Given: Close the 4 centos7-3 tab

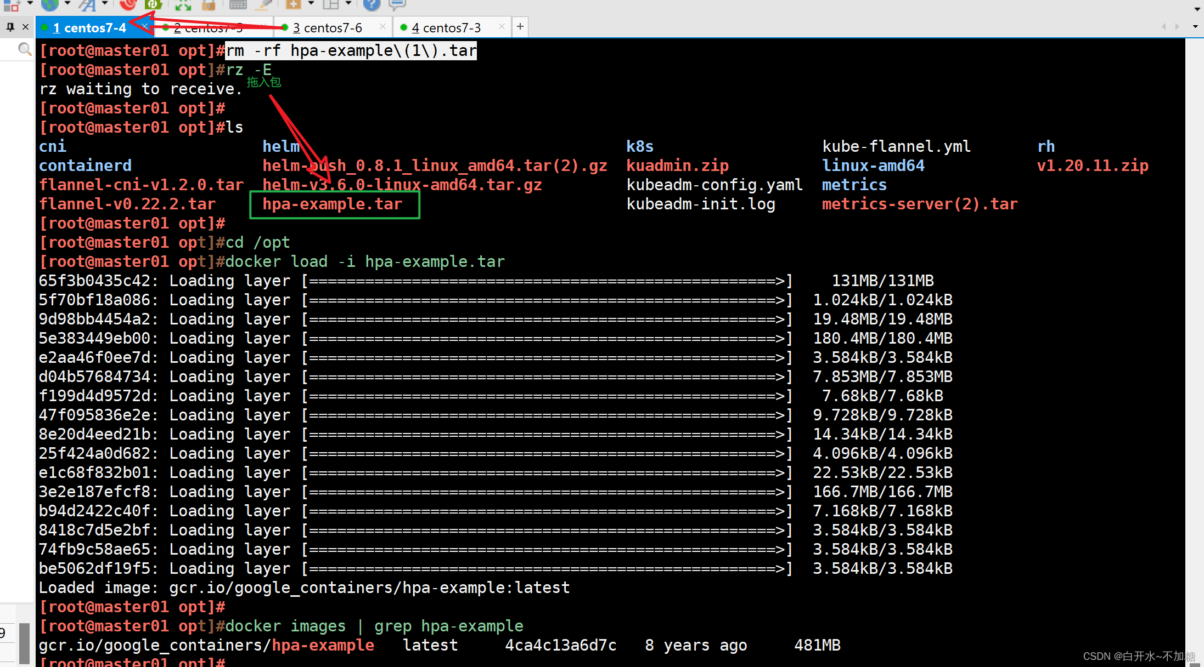Looking at the screenshot, I should click(x=502, y=26).
